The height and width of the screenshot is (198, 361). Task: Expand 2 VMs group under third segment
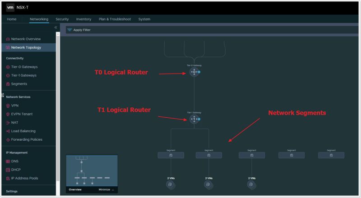(x=252, y=184)
